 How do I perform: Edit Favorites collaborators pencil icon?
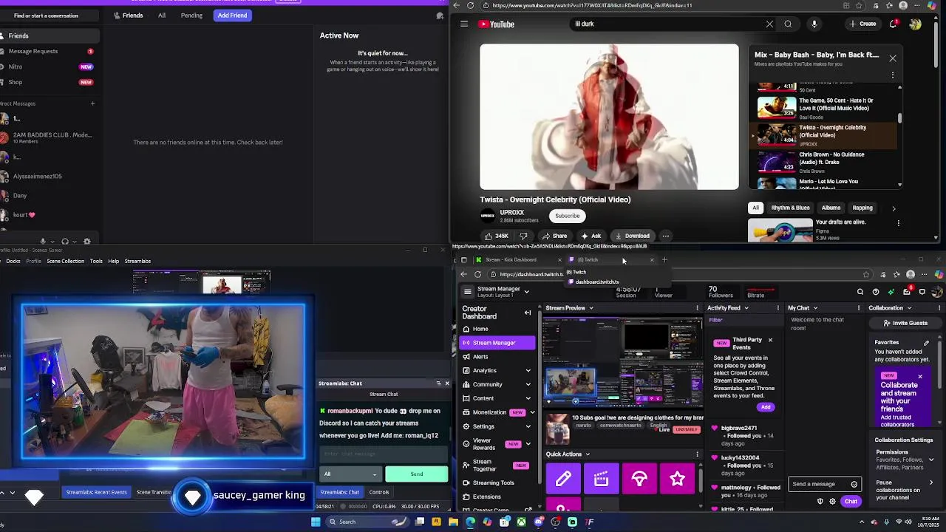click(x=926, y=343)
